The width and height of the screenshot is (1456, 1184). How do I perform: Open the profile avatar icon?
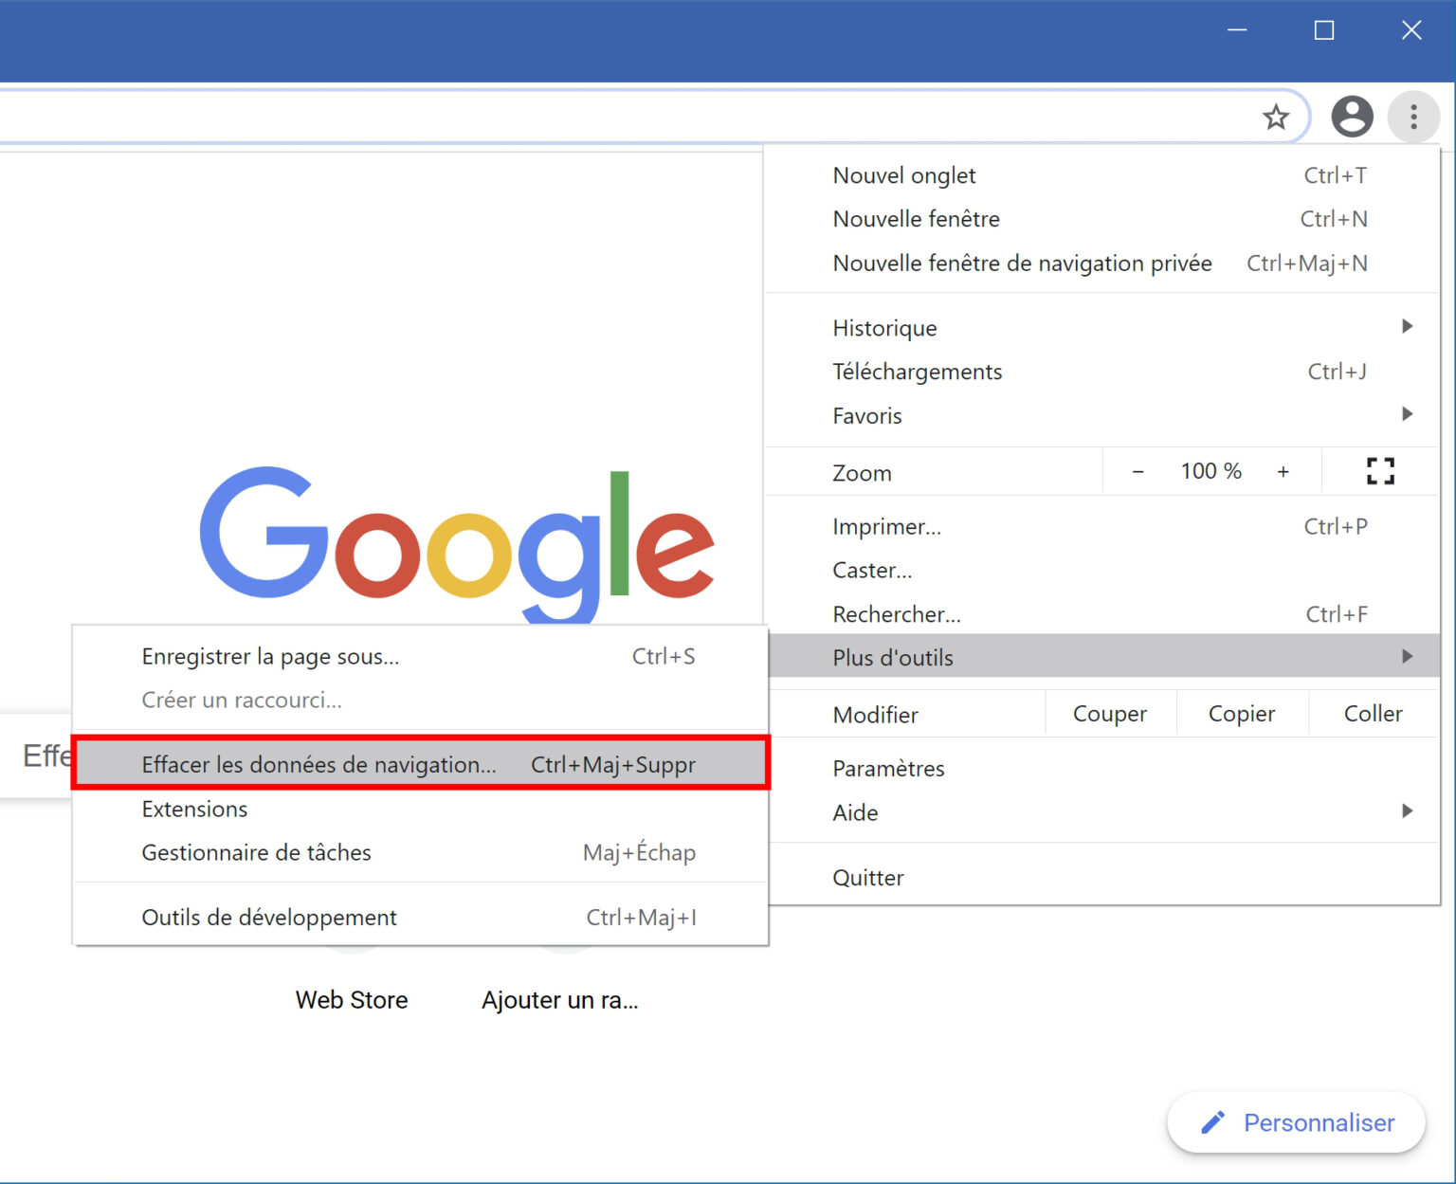click(1352, 117)
